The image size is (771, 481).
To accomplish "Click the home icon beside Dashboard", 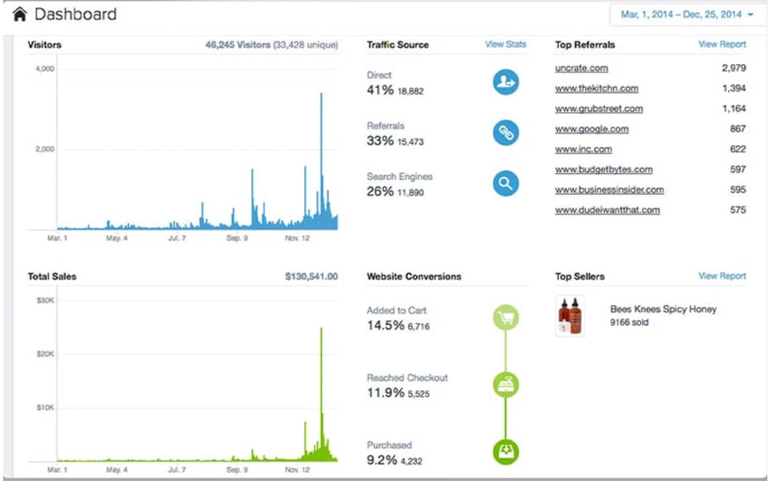I will click(x=20, y=15).
